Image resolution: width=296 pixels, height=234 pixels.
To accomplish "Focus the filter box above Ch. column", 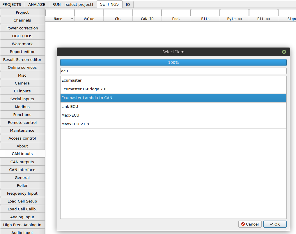I will (118, 13).
